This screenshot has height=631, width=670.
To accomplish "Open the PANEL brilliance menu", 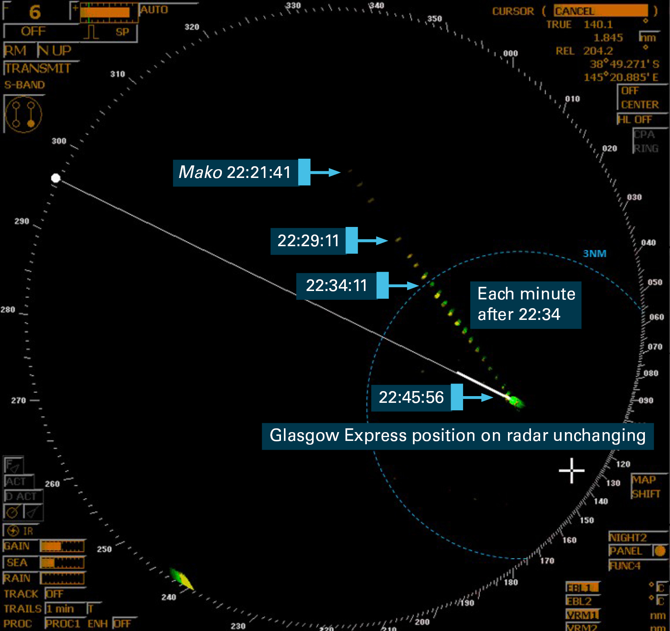I will pyautogui.click(x=630, y=551).
